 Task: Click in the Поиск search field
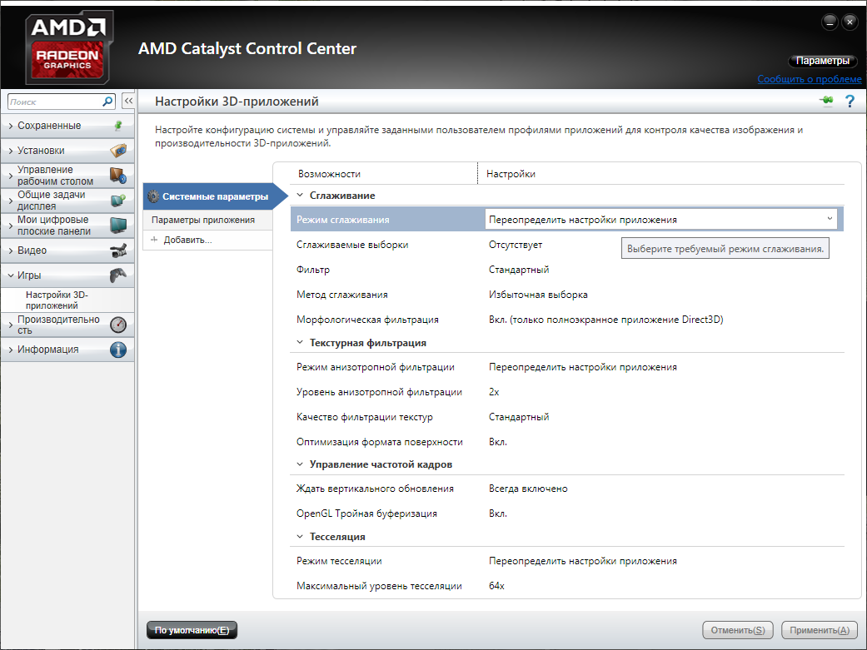[x=54, y=102]
